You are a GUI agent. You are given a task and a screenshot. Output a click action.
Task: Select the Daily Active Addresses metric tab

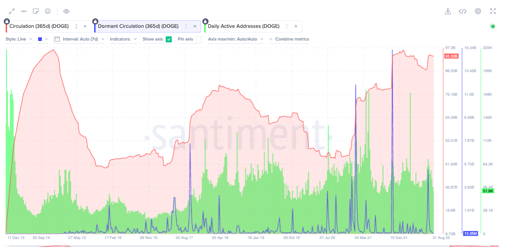253,26
